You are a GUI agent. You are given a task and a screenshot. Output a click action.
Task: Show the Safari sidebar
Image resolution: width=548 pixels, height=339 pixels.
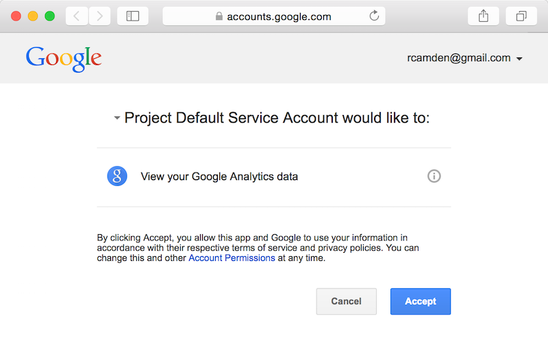[133, 16]
